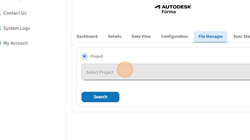The height and width of the screenshot is (140, 250).
Task: Open the Select Project dropdown
Action: point(165,72)
